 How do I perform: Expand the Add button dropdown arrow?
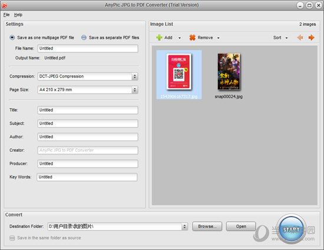(180, 38)
